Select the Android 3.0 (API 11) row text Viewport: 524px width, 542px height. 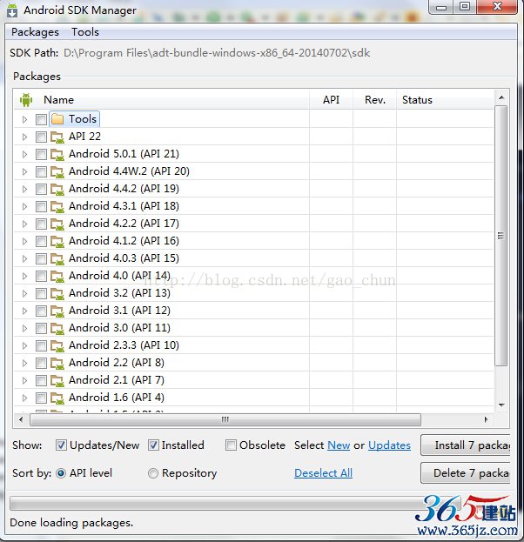point(119,328)
